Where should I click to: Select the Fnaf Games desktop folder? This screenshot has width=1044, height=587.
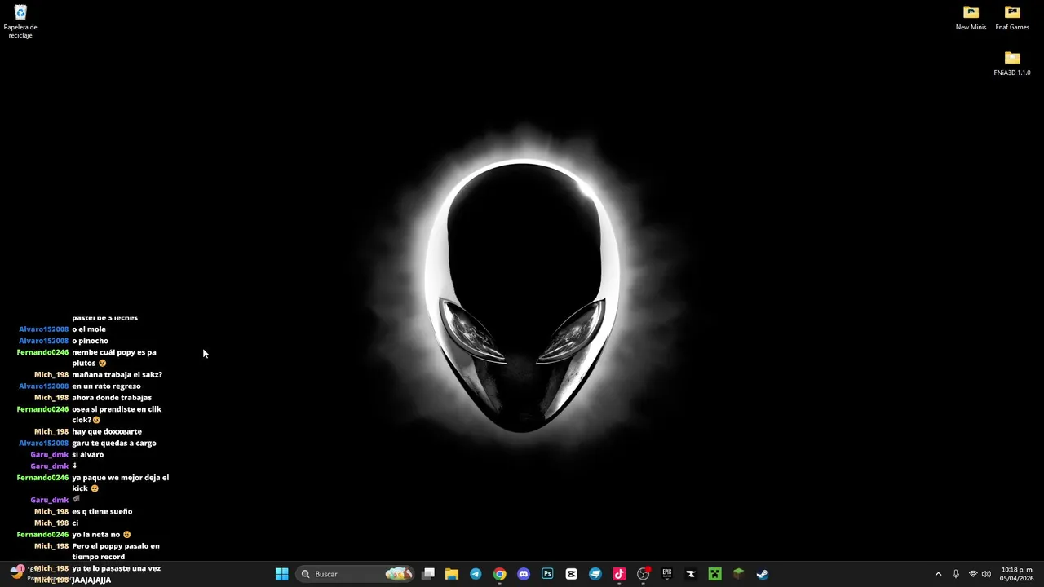point(1012,17)
